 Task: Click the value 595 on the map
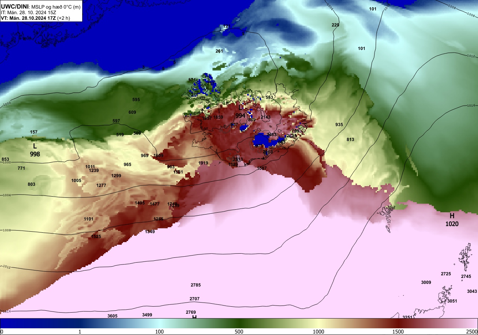tap(136, 100)
